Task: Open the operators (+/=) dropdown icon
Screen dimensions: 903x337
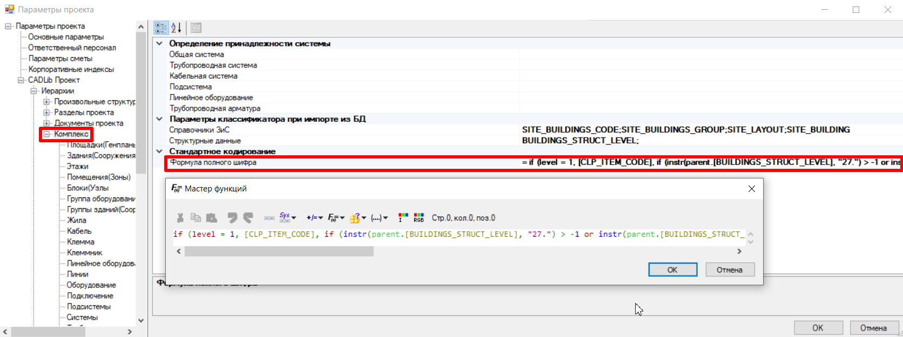Action: [314, 218]
